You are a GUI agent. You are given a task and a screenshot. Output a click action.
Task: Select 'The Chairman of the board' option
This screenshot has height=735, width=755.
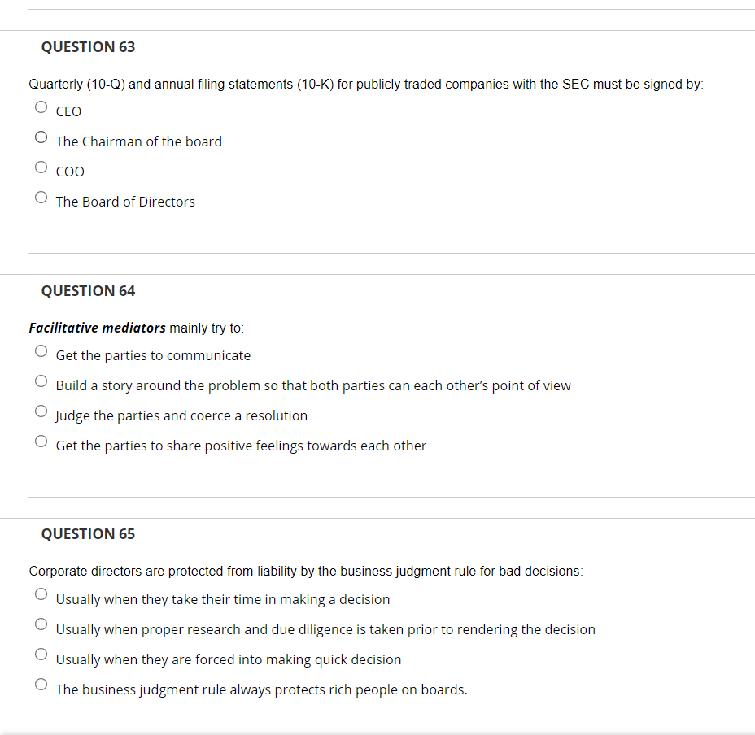tap(41, 137)
